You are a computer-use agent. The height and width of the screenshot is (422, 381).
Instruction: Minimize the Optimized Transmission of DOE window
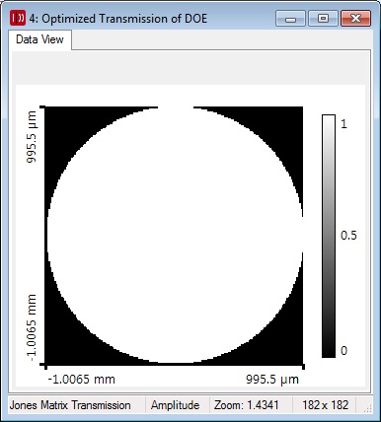click(x=290, y=18)
